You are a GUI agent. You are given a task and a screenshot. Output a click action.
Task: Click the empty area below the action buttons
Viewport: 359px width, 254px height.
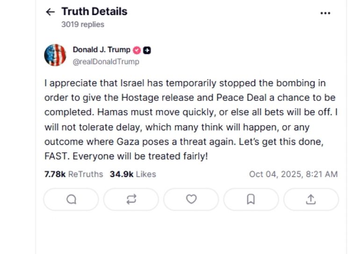click(x=191, y=231)
